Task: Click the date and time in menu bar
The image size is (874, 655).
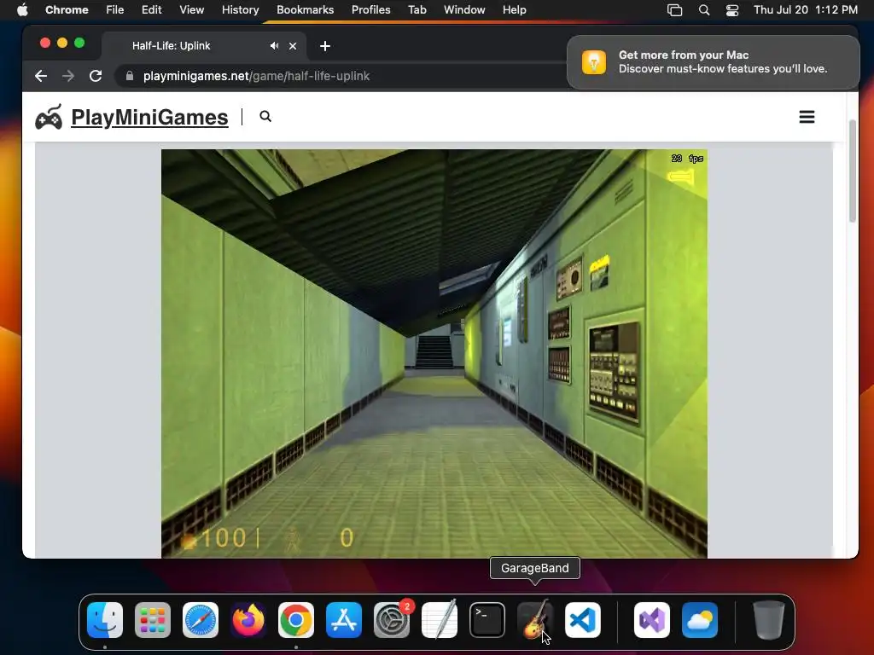Action: tap(806, 10)
